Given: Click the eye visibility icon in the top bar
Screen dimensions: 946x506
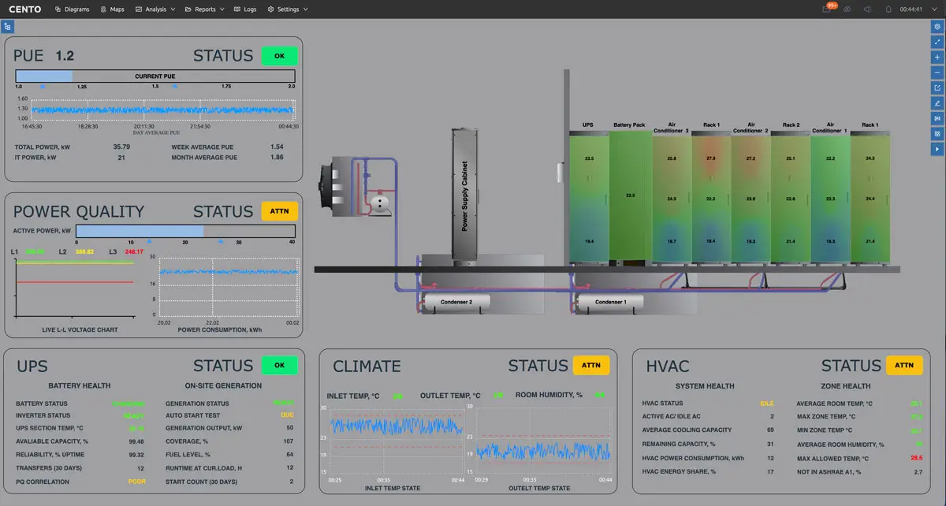Looking at the screenshot, I should [848, 9].
